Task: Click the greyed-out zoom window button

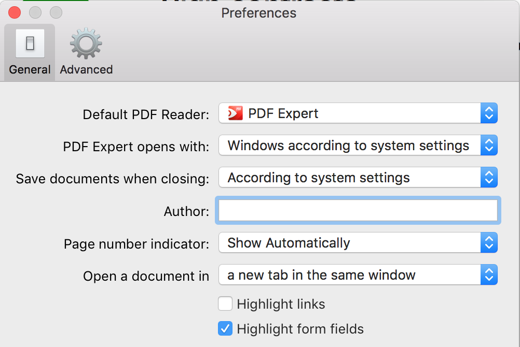Action: pos(56,12)
